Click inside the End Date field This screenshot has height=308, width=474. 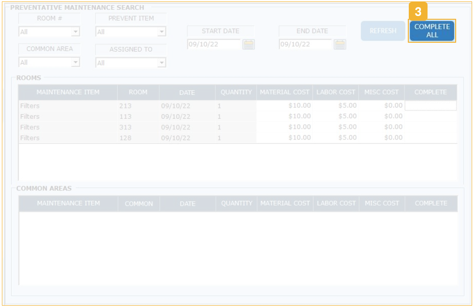click(x=305, y=45)
